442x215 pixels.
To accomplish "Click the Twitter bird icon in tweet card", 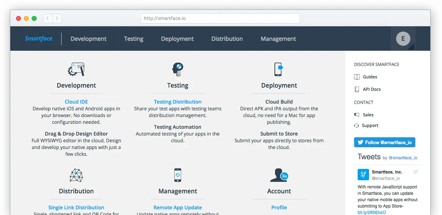I will (x=415, y=172).
